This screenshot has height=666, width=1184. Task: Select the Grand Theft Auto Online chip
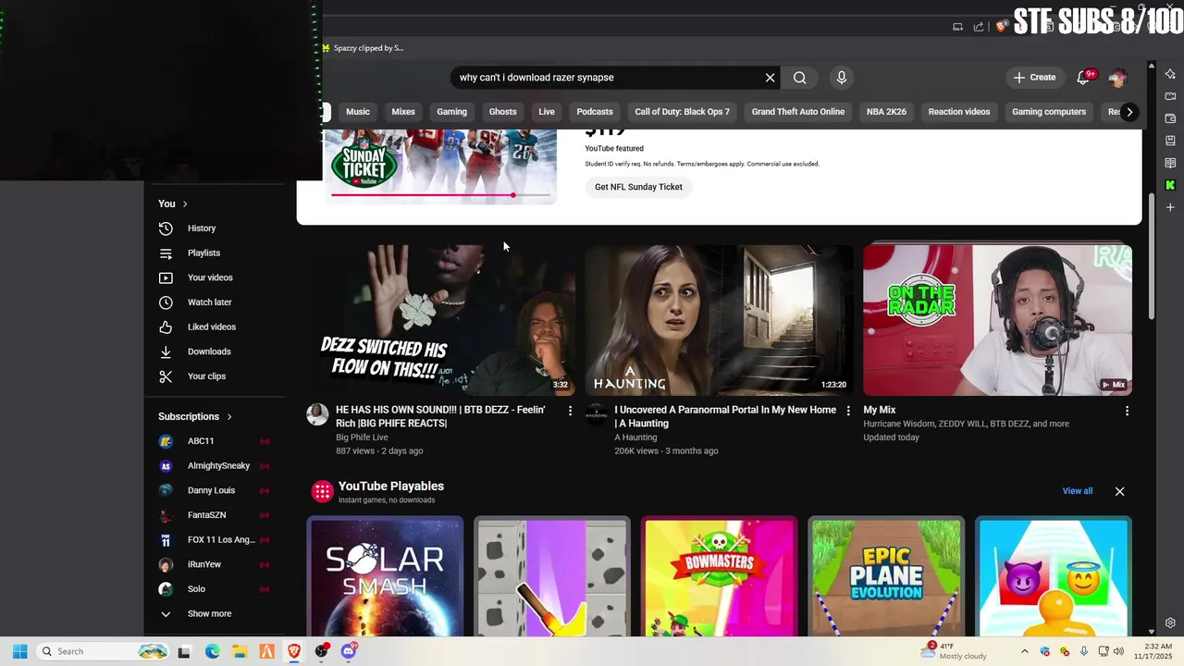pyautogui.click(x=798, y=112)
